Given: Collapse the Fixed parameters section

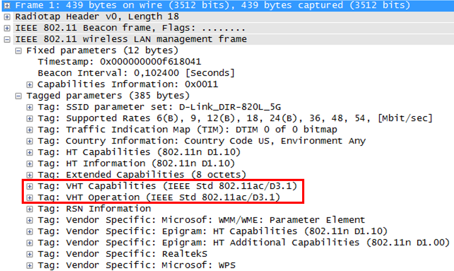Looking at the screenshot, I should (18, 51).
